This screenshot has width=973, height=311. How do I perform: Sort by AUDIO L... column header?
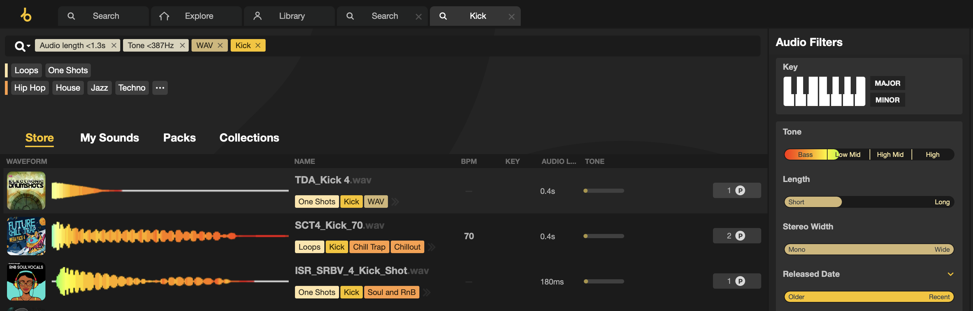pyautogui.click(x=558, y=161)
